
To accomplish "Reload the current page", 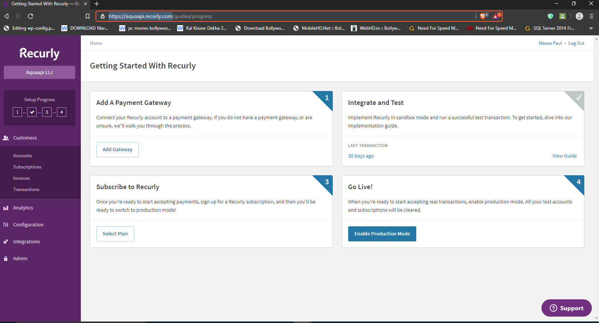I will (30, 16).
